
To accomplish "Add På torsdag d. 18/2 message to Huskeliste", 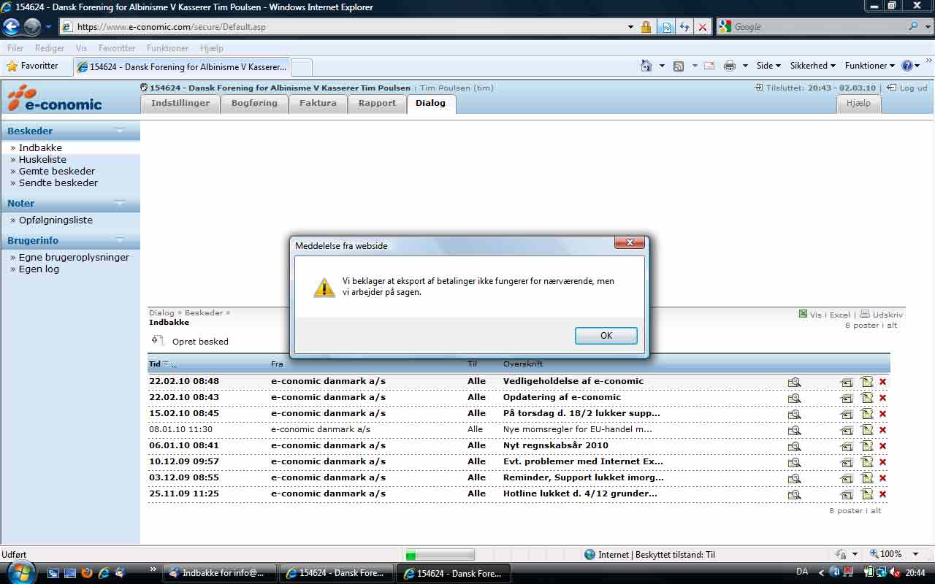I will [x=867, y=414].
